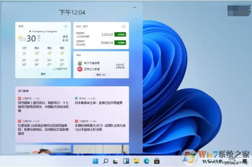252x167 pixels.
Task: Open the More NBA link
Action: pyautogui.click(x=101, y=75)
